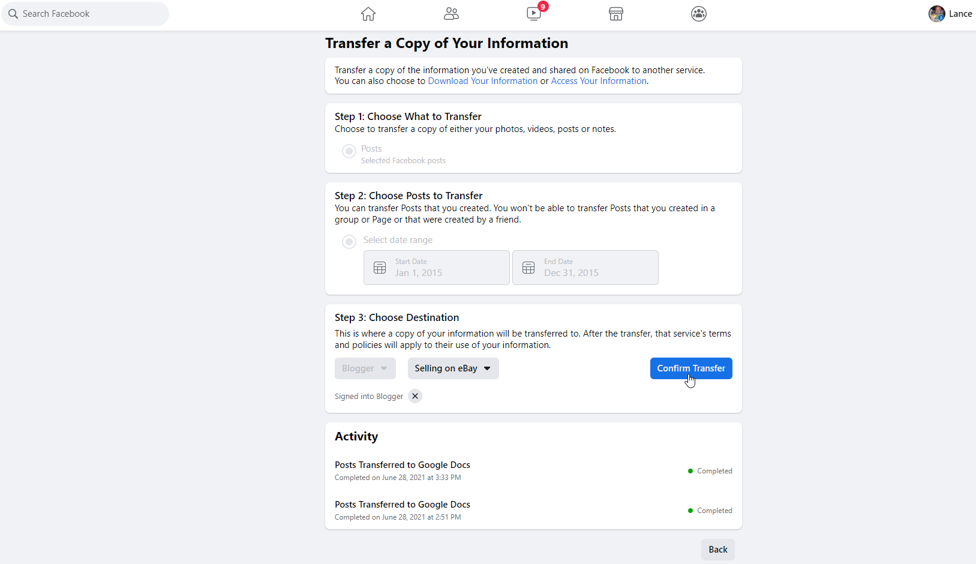The height and width of the screenshot is (564, 976).
Task: Click 'Transfer a Copy of Your Information' title
Action: 447,43
